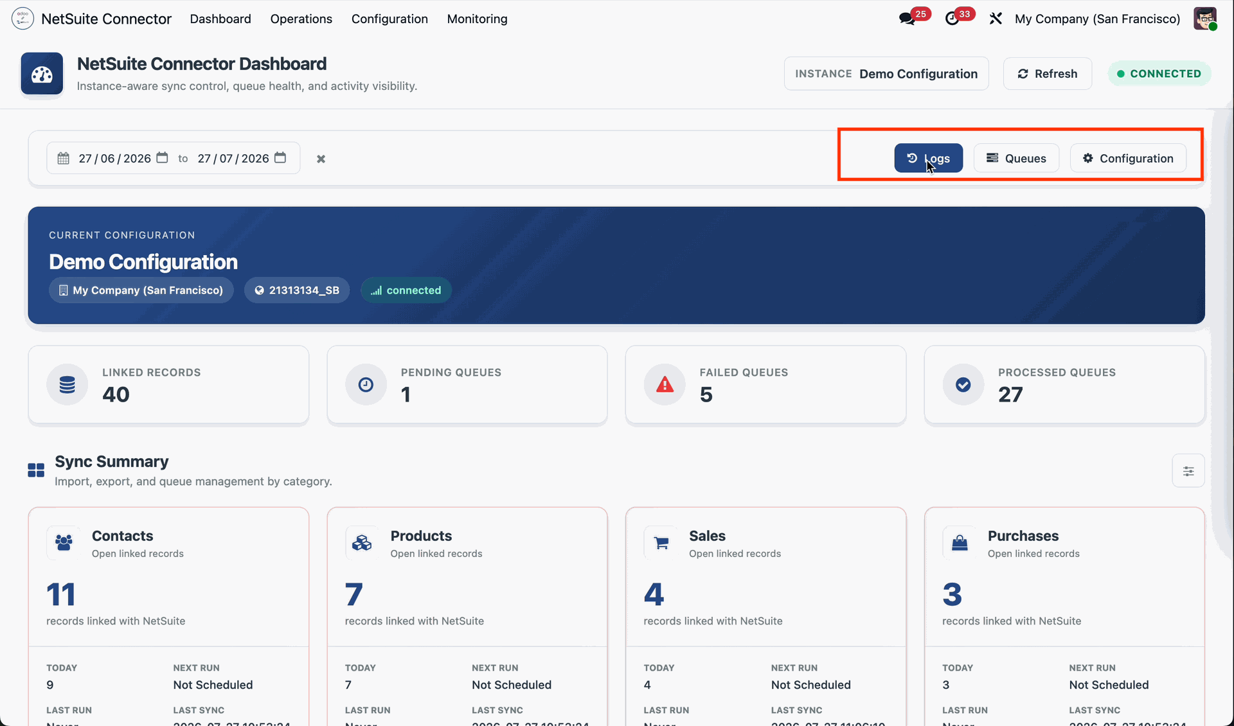Screen dimensions: 1234x726
Task: Click the Sales cart icon
Action: (661, 543)
